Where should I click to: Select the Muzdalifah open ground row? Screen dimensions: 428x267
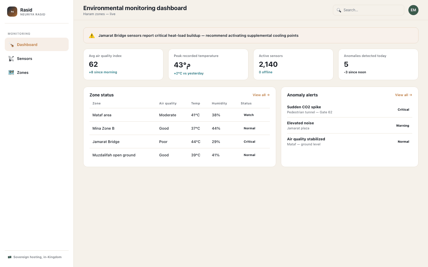coord(180,155)
